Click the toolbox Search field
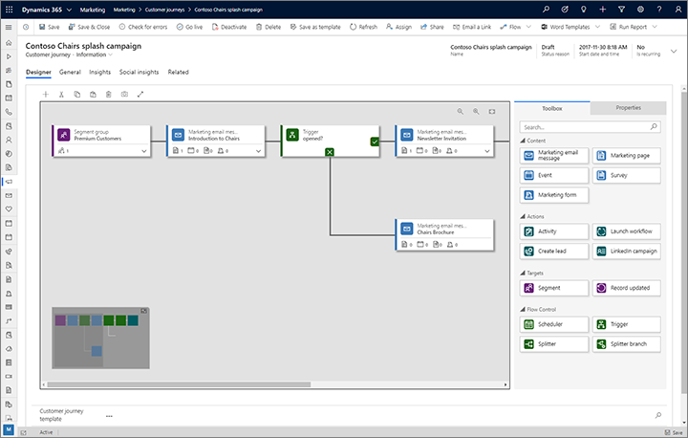Screen dimensions: 688x438 590,127
